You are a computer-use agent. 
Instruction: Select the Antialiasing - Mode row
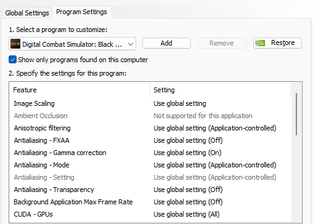coord(150,165)
